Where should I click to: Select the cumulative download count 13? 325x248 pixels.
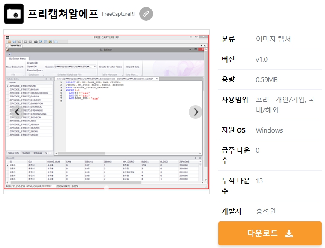259,181
